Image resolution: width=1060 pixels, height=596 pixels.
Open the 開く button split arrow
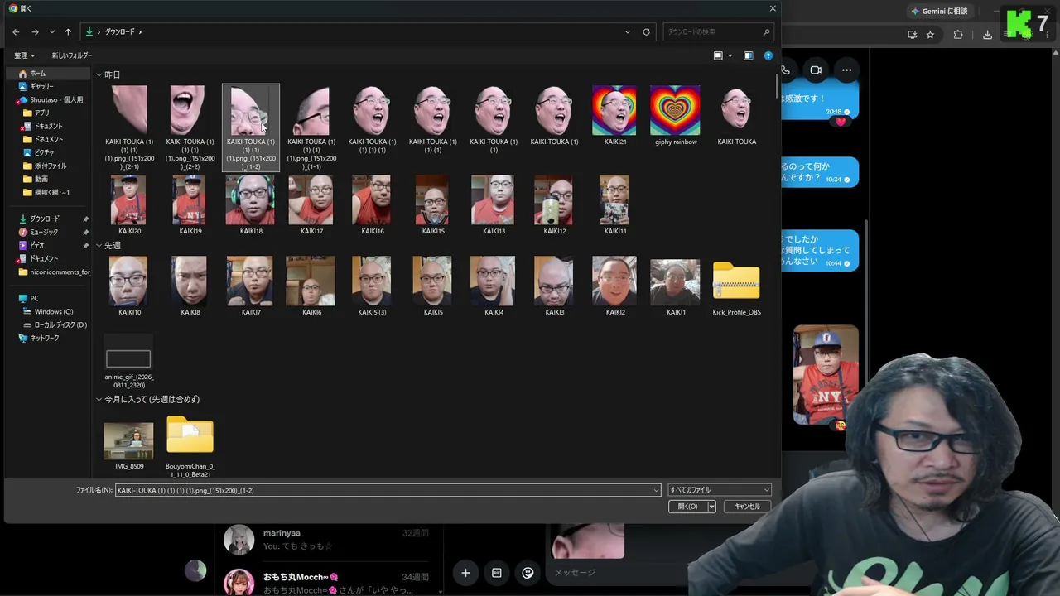pyautogui.click(x=711, y=507)
